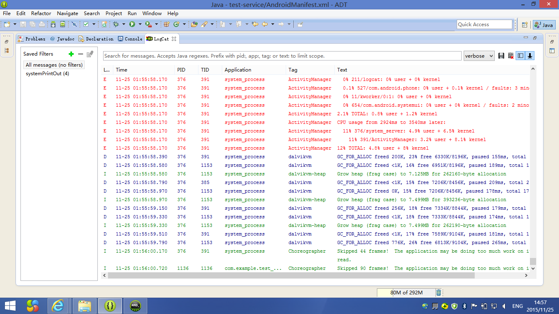
Task: Switch to the Console tab
Action: coord(130,39)
